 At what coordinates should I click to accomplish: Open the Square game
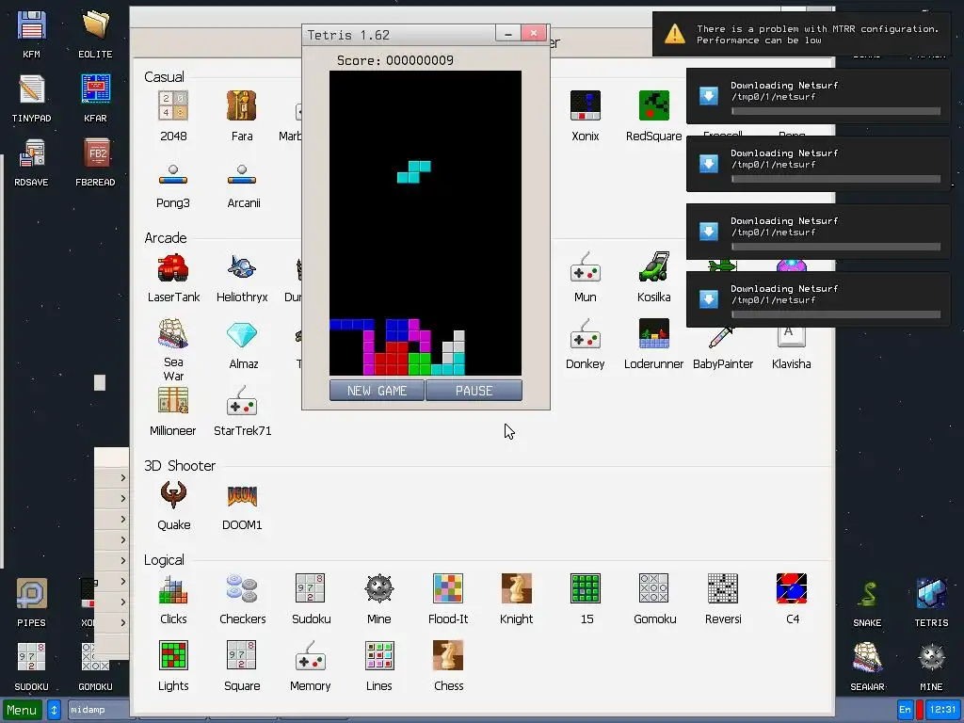coord(242,655)
